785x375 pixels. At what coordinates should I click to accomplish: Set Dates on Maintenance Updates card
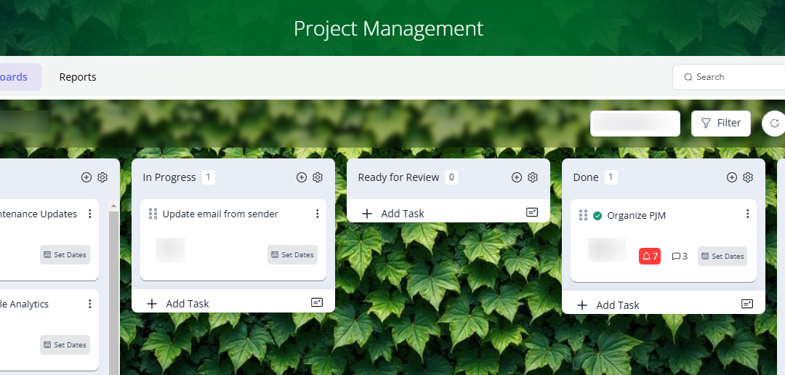(65, 255)
